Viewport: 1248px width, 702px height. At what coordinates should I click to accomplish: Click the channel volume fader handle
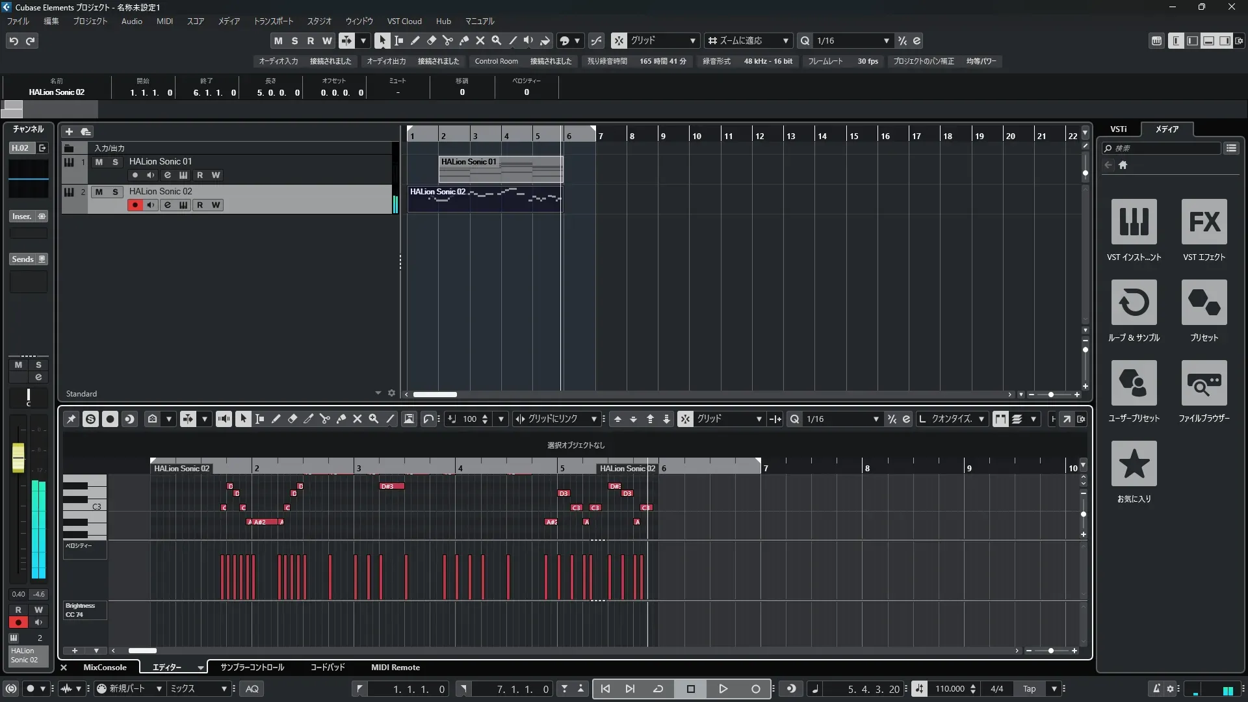18,457
